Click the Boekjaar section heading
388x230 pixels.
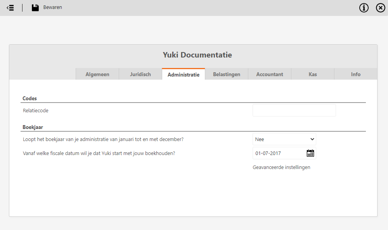tap(33, 127)
